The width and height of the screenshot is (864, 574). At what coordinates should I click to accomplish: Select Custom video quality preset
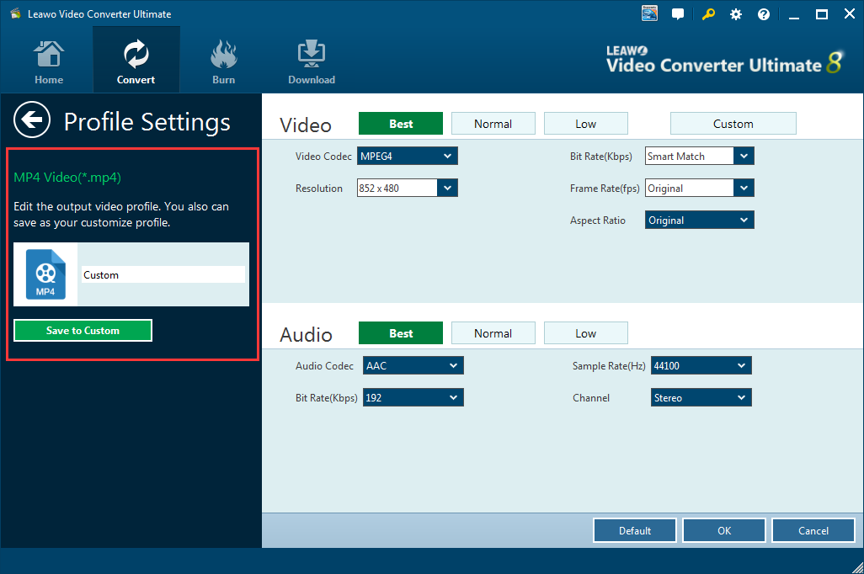point(733,124)
